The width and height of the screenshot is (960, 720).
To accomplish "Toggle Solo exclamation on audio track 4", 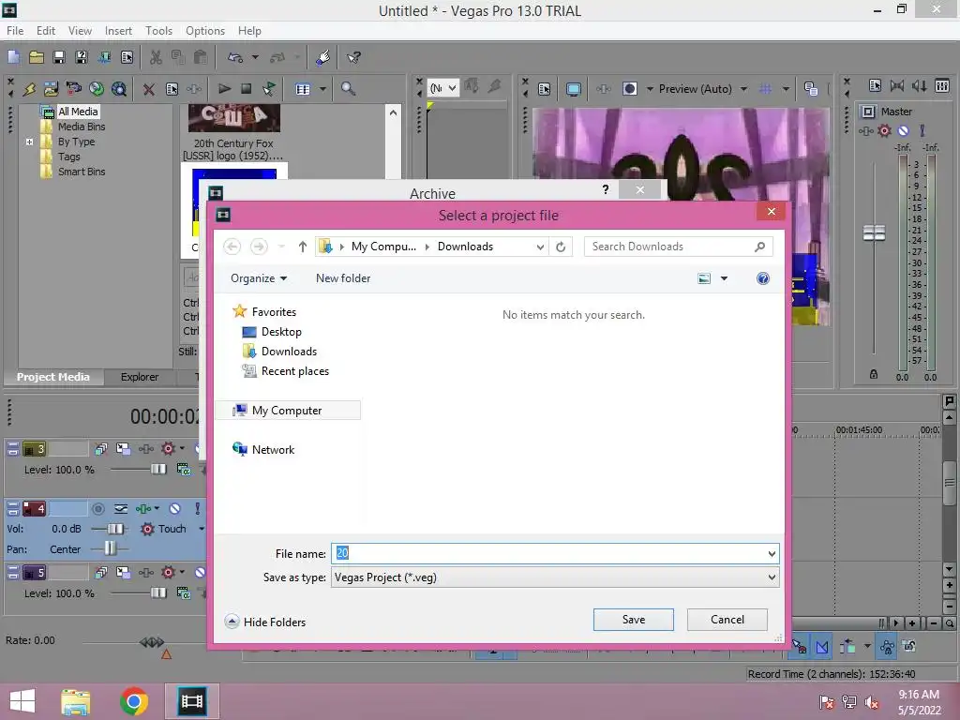I will [197, 509].
